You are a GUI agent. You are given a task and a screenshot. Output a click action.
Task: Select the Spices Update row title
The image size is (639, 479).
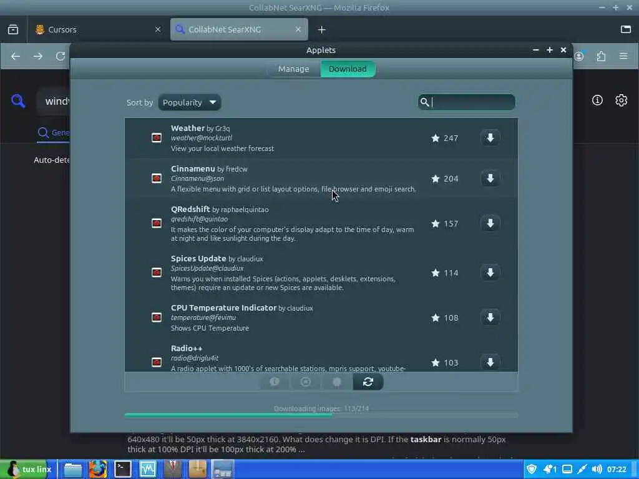pos(198,259)
